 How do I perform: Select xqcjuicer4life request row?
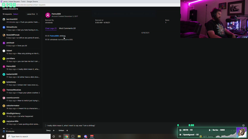click(x=21, y=123)
